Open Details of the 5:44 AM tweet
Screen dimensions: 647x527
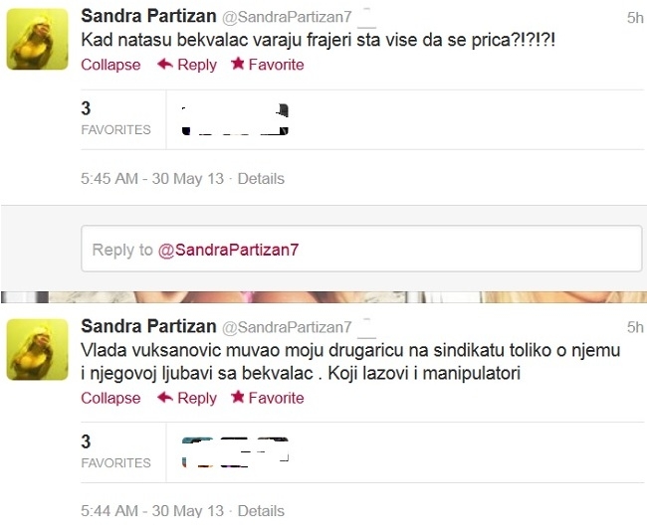click(261, 511)
